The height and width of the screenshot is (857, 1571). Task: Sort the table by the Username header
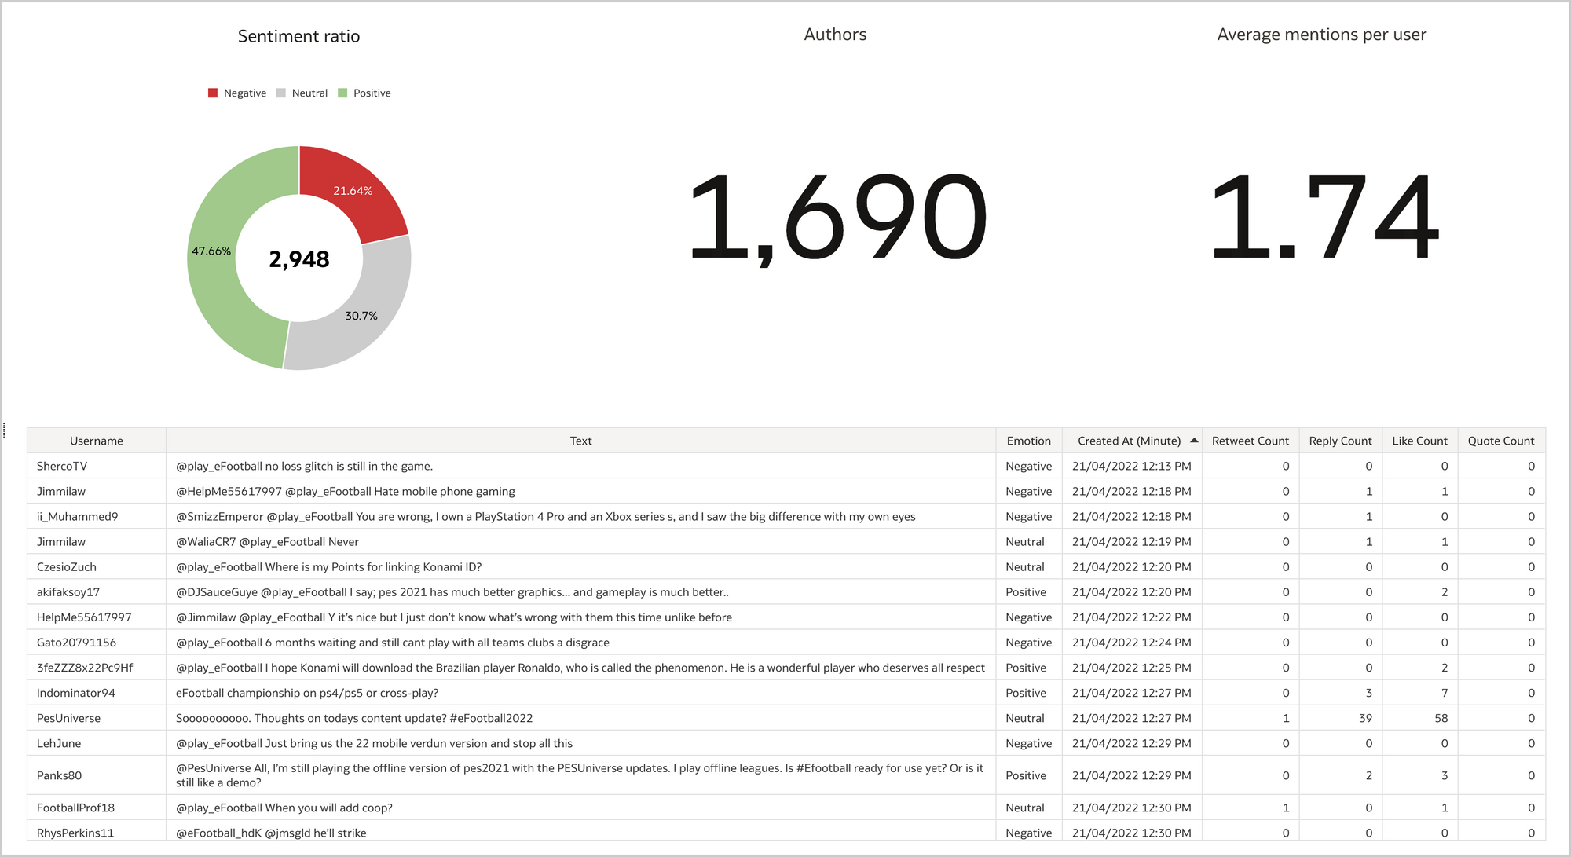(97, 441)
